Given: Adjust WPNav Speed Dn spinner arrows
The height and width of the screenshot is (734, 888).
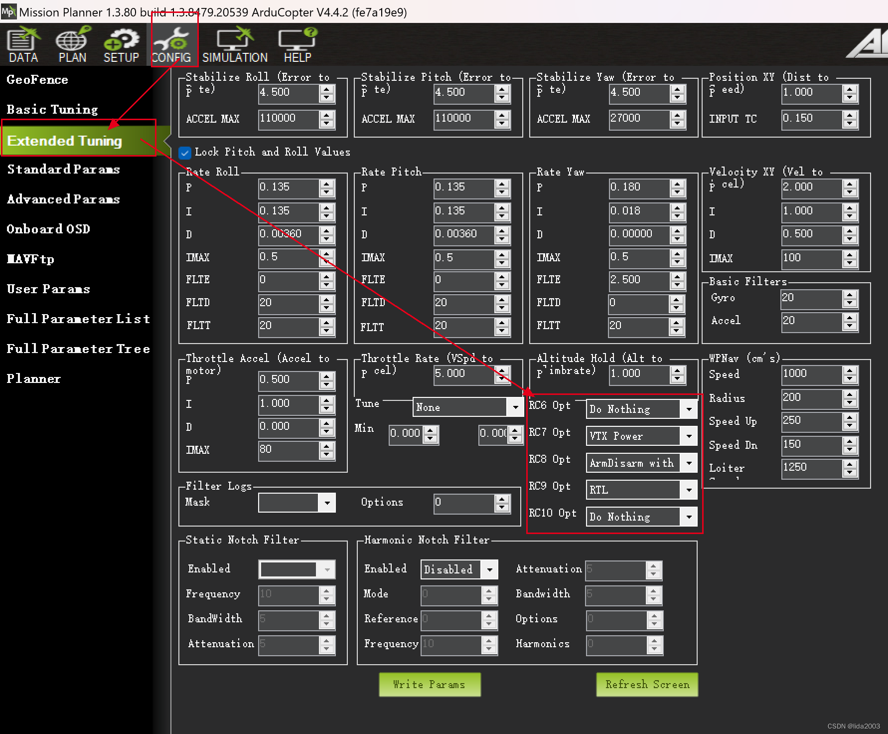Looking at the screenshot, I should [x=850, y=445].
